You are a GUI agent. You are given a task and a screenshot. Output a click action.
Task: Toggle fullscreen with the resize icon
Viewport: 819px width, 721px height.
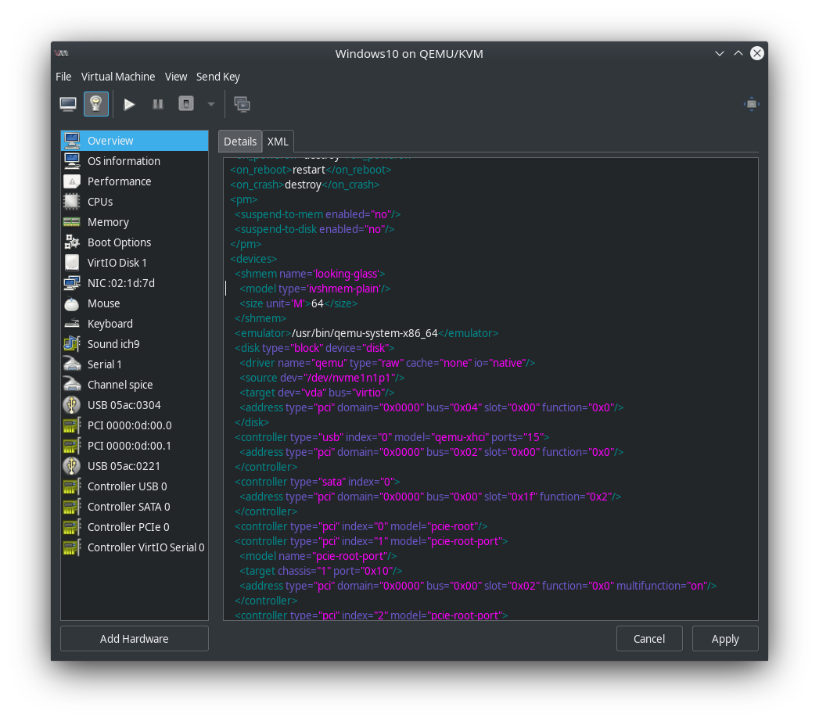(x=751, y=104)
